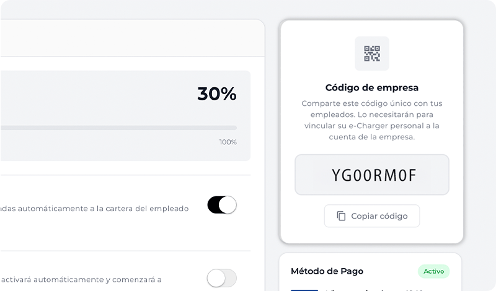This screenshot has height=291, width=496.
Task: Click the empty space beside Método de Pago title
Action: tap(391, 271)
